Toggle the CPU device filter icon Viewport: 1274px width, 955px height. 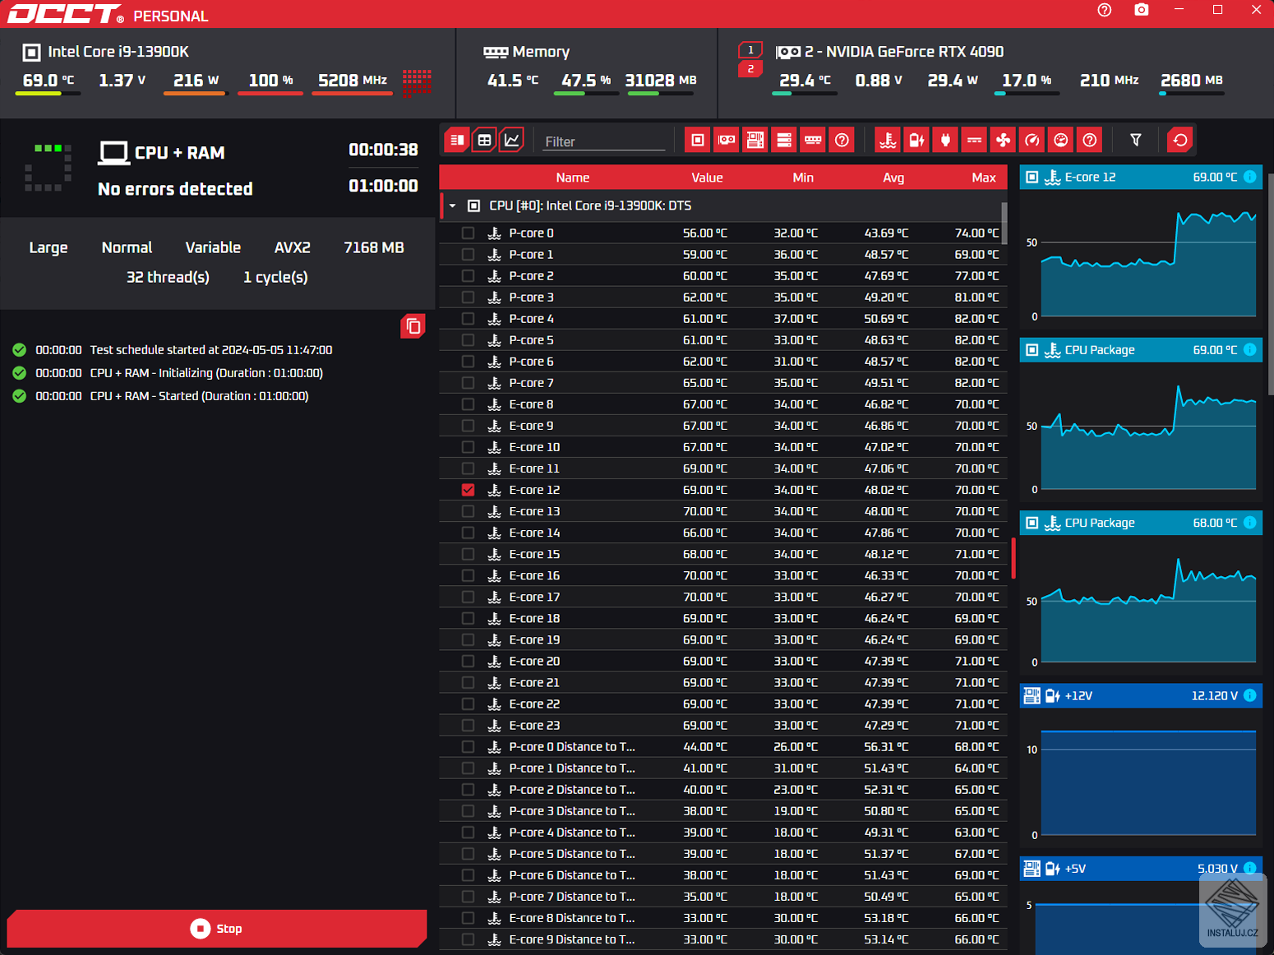[698, 140]
